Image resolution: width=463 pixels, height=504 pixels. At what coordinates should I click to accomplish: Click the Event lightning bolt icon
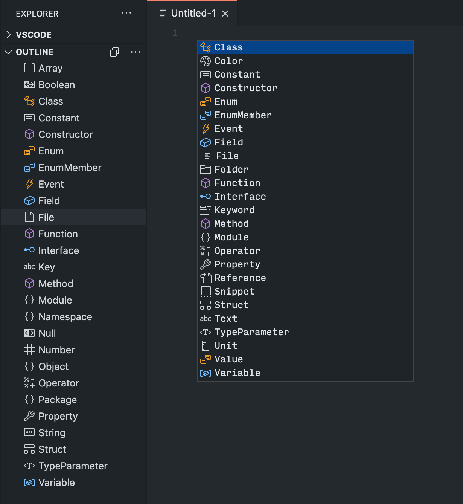[29, 184]
